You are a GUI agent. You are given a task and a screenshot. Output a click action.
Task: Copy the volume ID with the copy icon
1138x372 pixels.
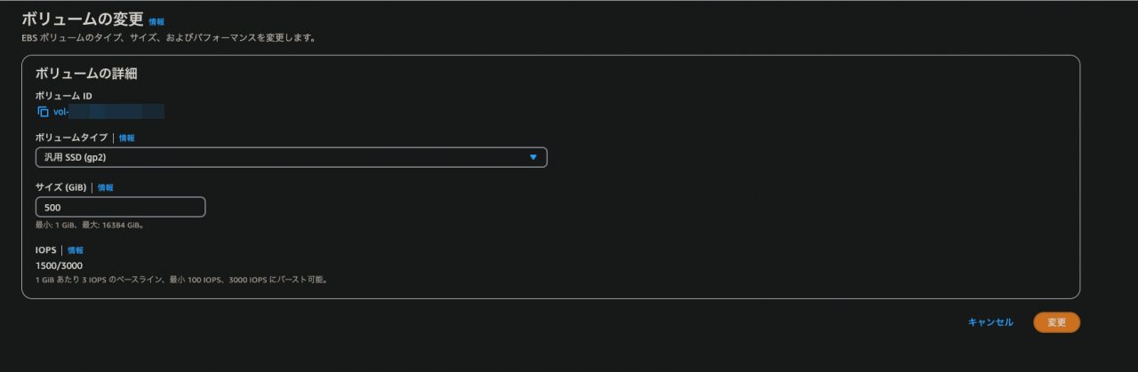tap(43, 112)
